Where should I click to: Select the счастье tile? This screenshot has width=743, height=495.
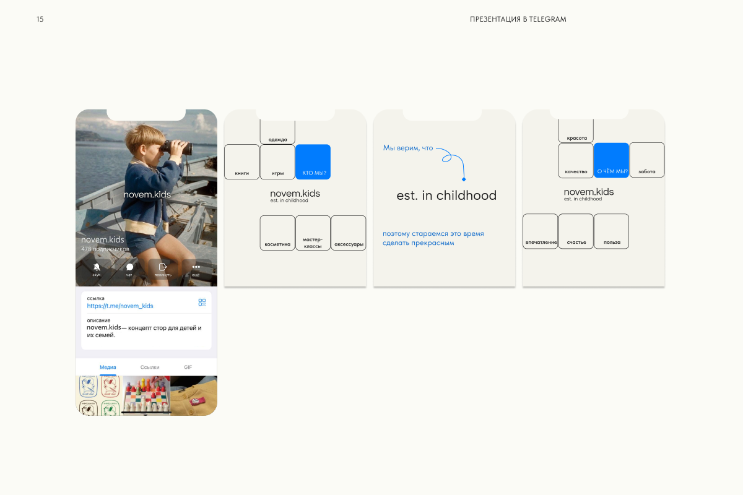point(576,231)
